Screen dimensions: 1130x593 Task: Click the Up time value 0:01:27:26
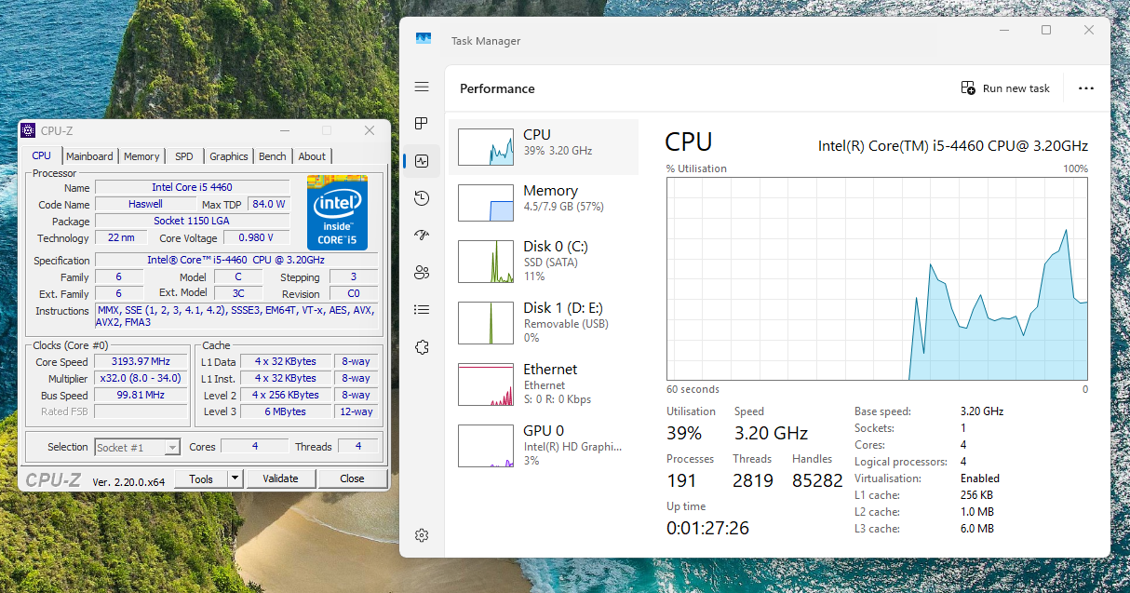[707, 528]
